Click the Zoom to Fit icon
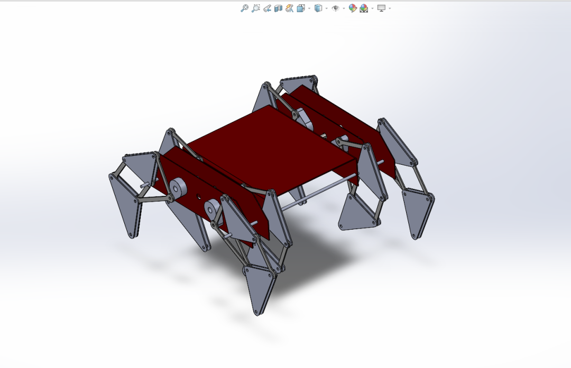The image size is (571, 368). coord(244,8)
